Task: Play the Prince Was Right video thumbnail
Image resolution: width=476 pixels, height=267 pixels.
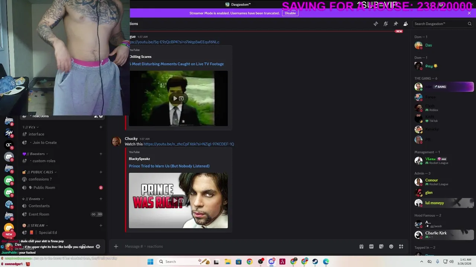Action: point(178,200)
